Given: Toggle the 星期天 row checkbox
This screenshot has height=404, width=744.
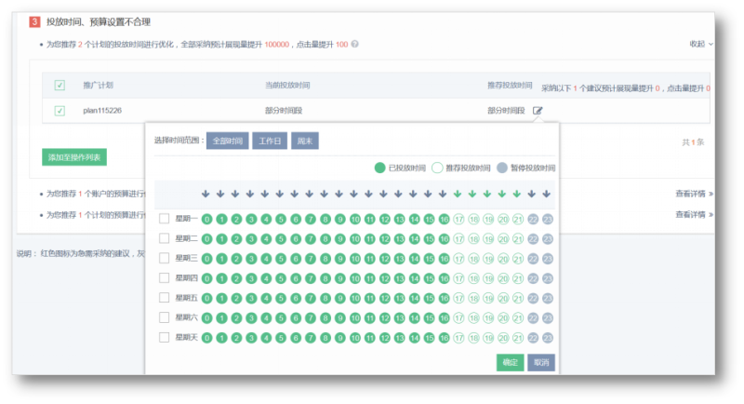Looking at the screenshot, I should 165,338.
